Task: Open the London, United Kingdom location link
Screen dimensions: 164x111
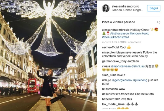Action: pyautogui.click(x=127, y=10)
